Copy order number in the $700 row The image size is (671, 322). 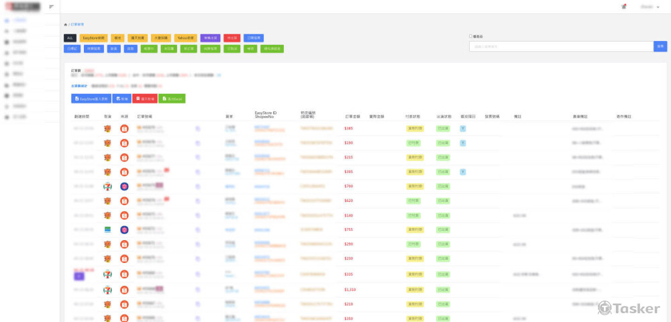[x=198, y=186]
